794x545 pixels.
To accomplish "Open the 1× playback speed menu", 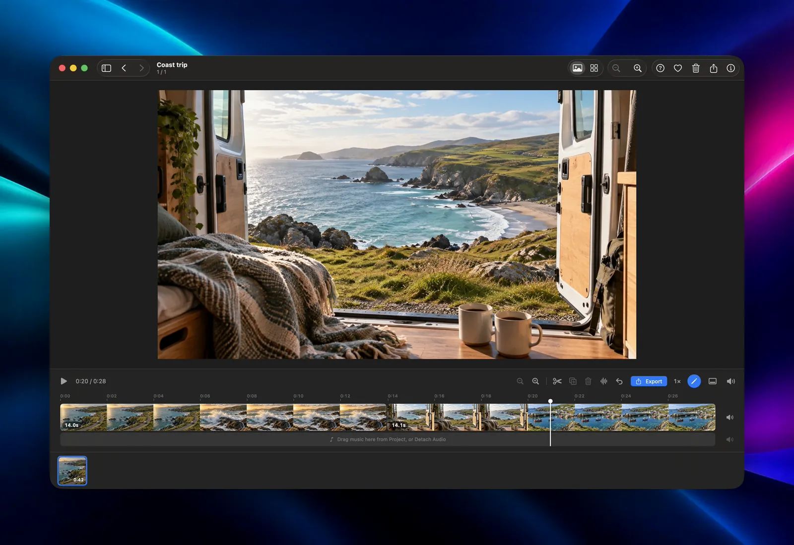I will coord(677,381).
